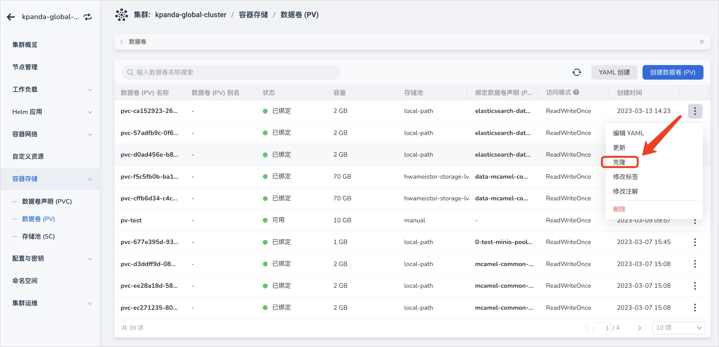Expand the 配置与密钥 sidebar section

pyautogui.click(x=90, y=259)
